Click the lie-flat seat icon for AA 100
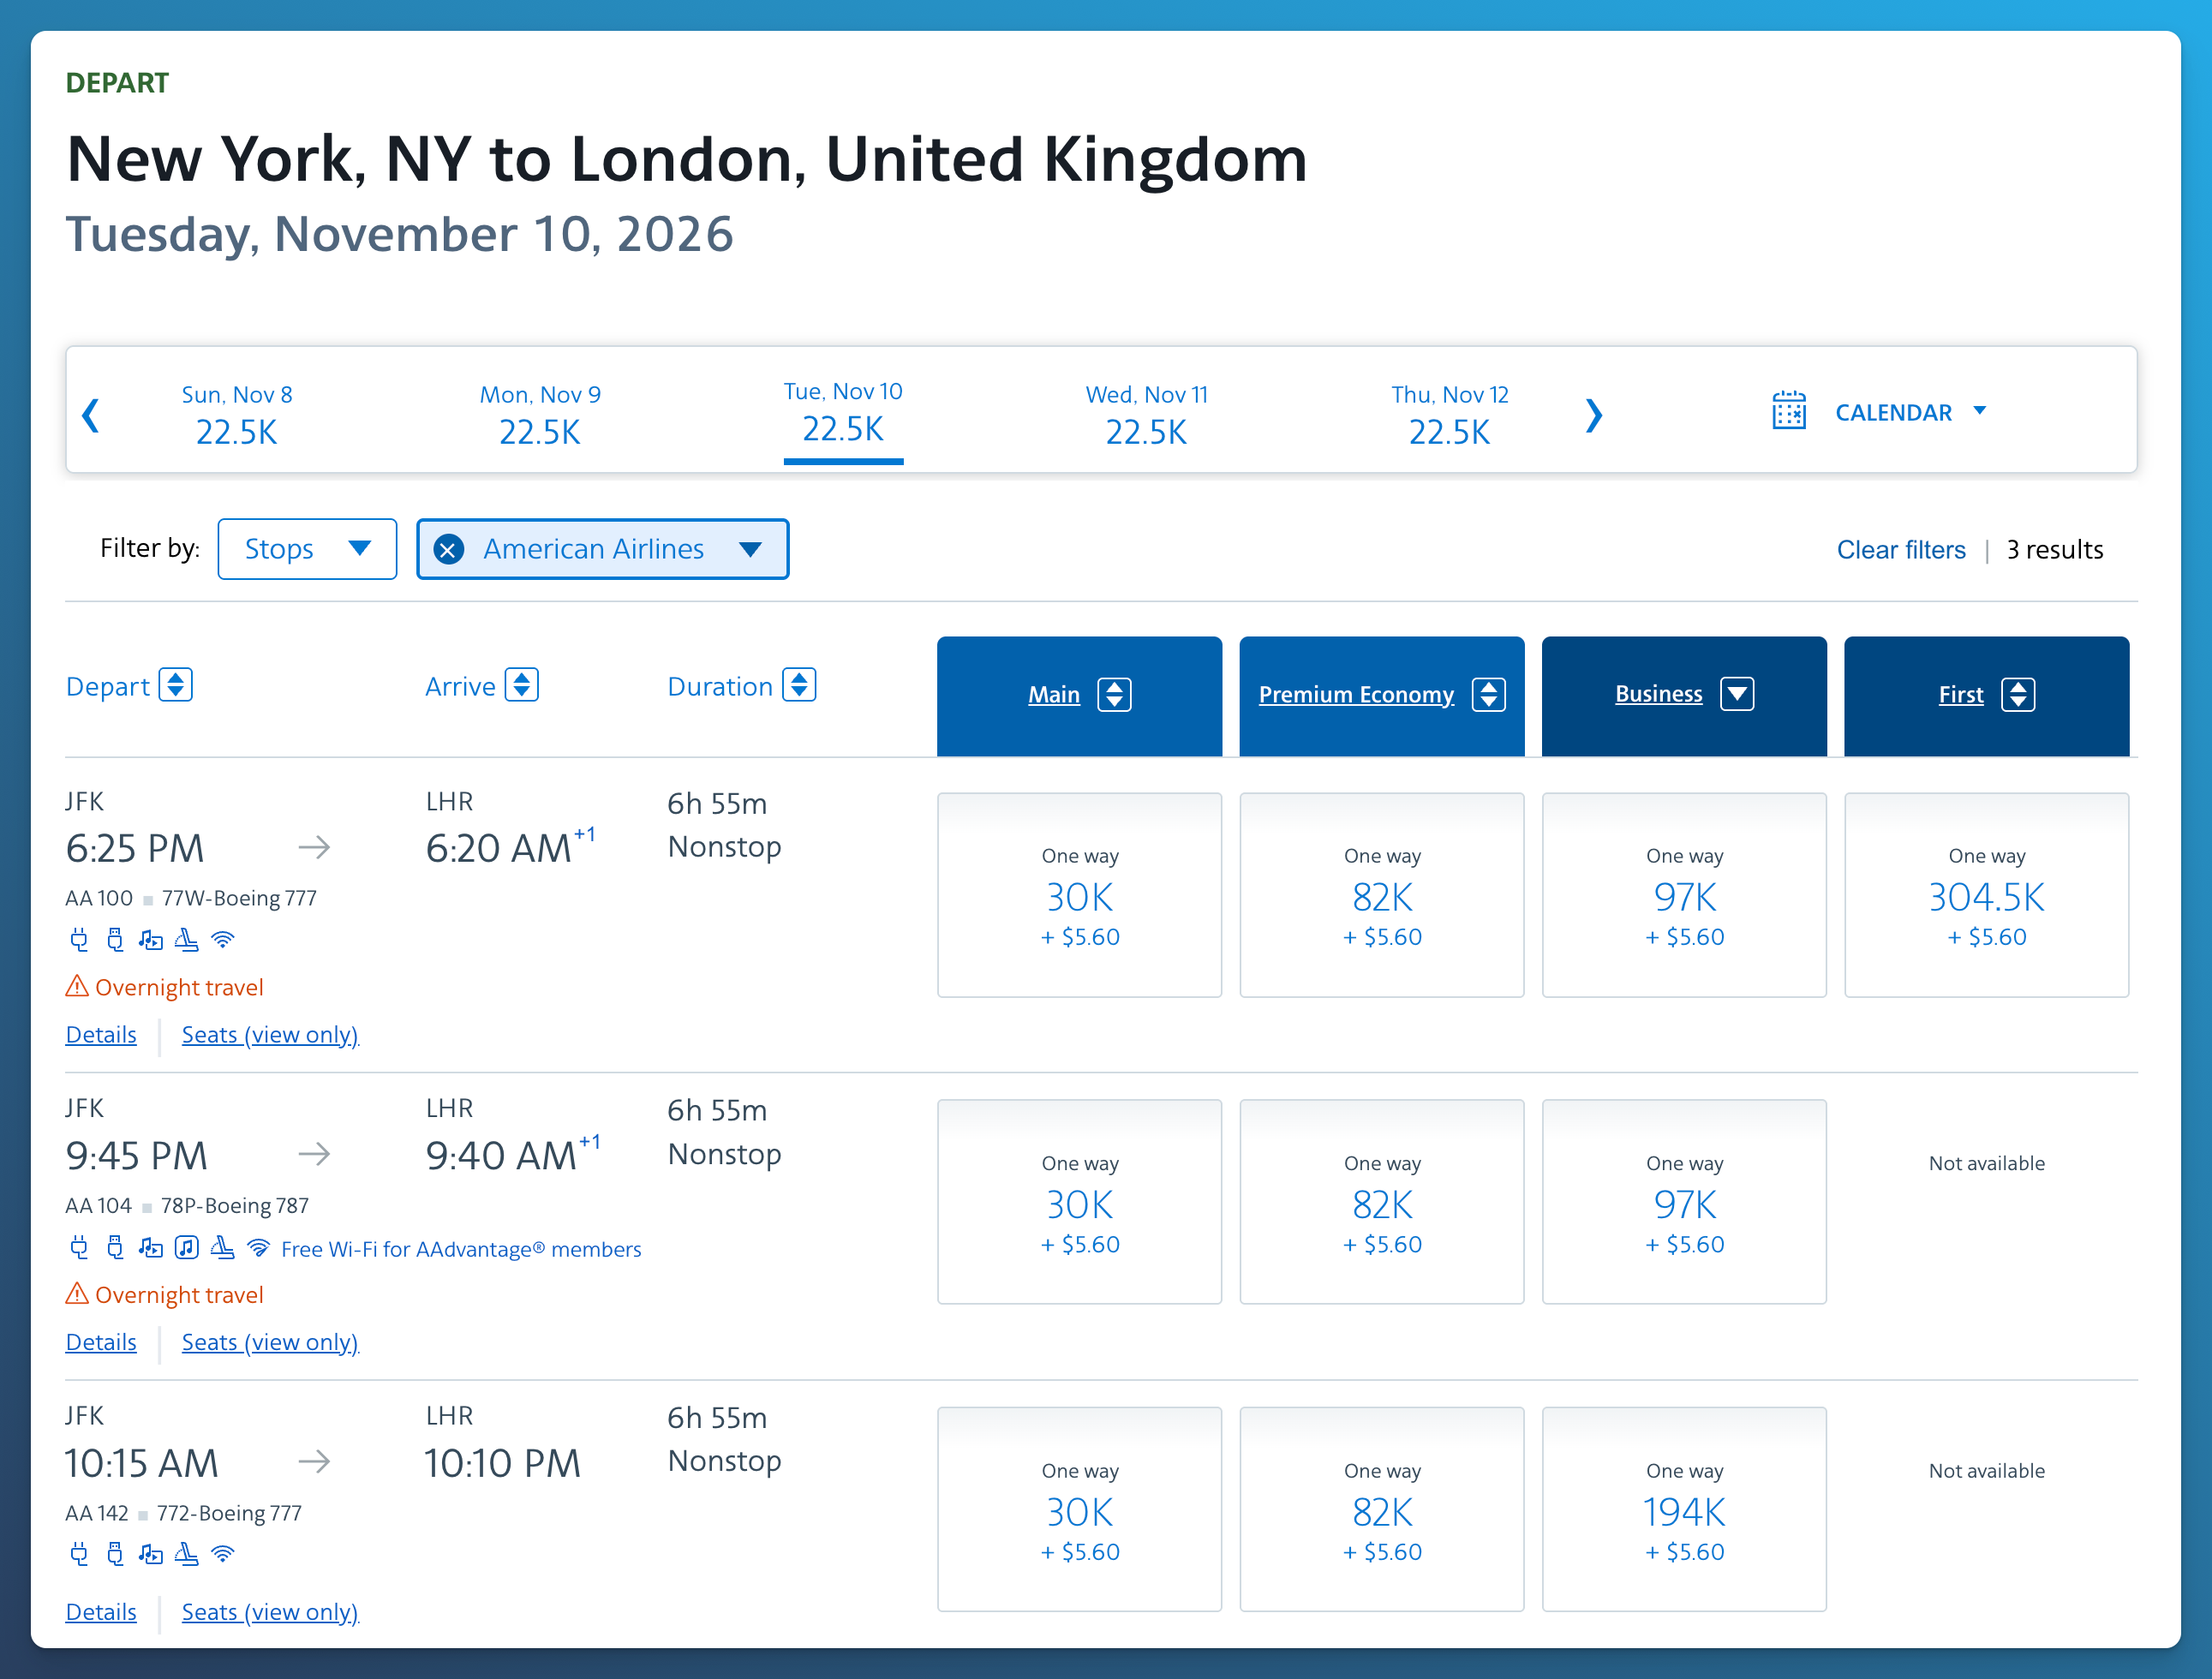The width and height of the screenshot is (2212, 1679). click(x=187, y=939)
